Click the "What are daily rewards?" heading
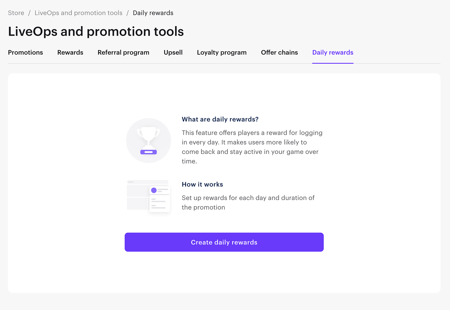450x310 pixels. tap(220, 119)
